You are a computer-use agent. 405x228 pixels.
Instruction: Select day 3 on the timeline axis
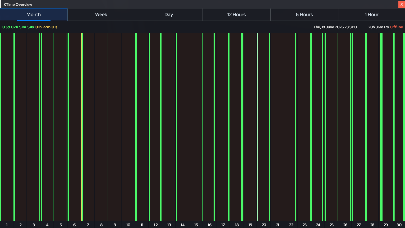[x=34, y=225]
